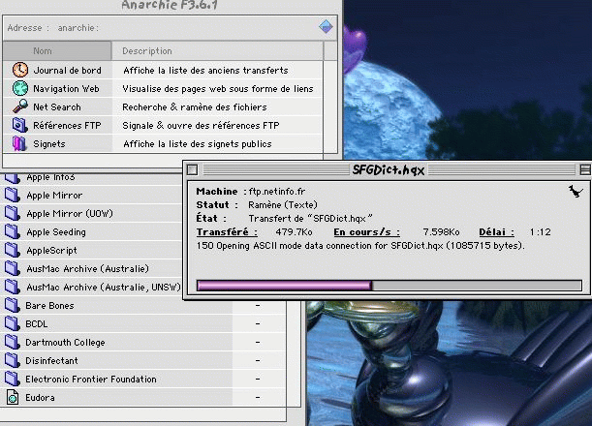
Task: Click the AusMac Archive (Australie, UNSW) folder icon
Action: pyautogui.click(x=12, y=288)
